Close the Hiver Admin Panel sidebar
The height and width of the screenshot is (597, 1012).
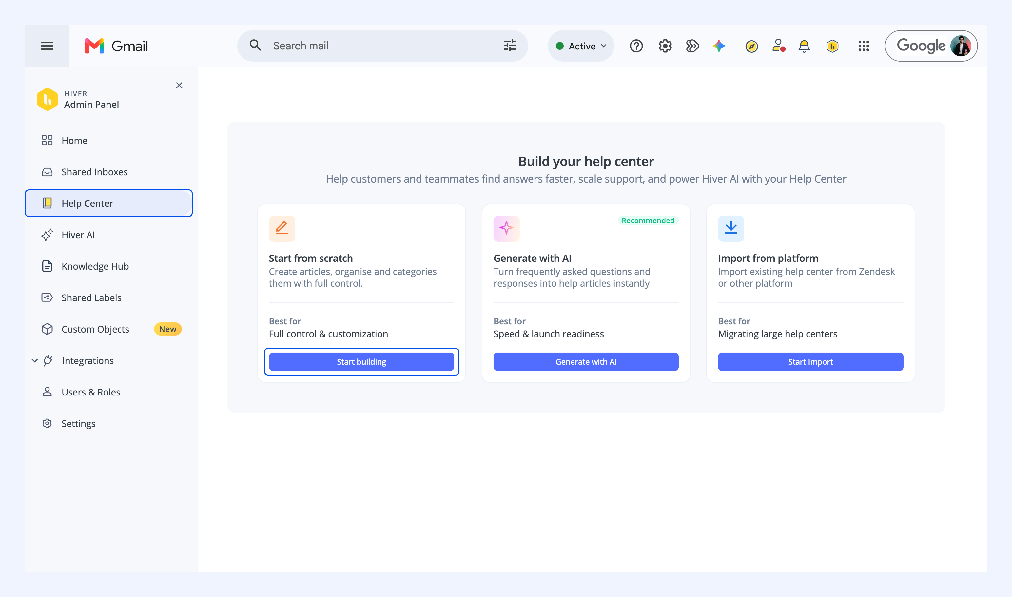[179, 85]
